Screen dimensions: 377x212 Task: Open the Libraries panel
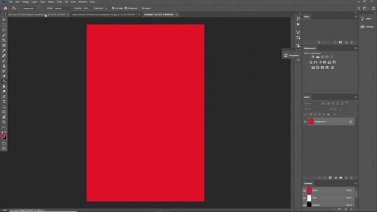(367, 26)
